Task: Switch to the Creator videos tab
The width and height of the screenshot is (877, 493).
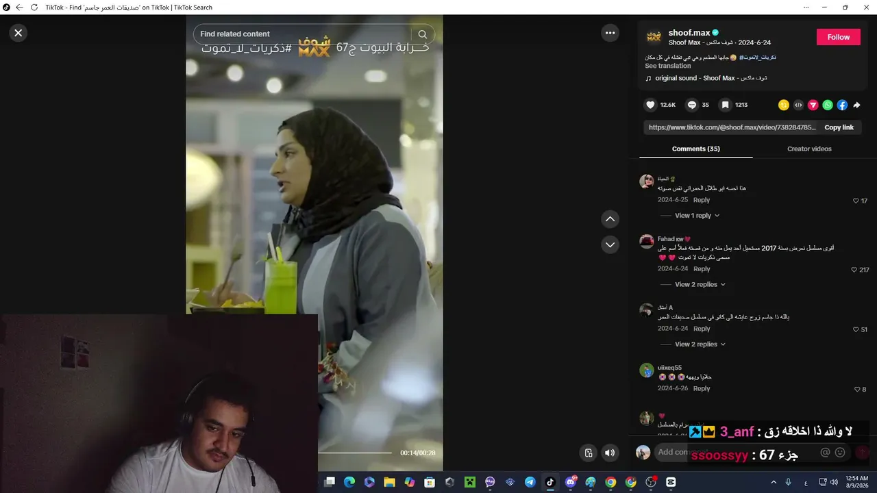Action: click(809, 149)
